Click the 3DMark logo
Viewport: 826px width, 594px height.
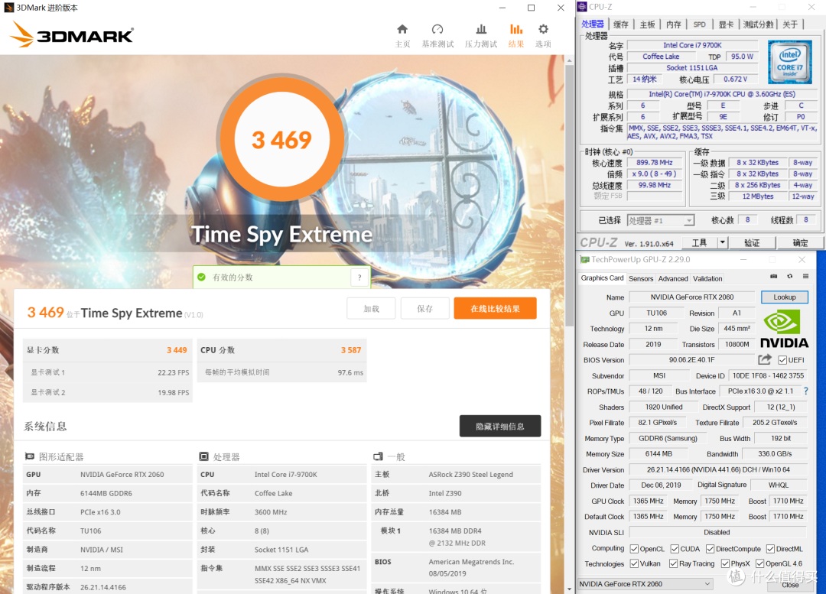tap(72, 34)
